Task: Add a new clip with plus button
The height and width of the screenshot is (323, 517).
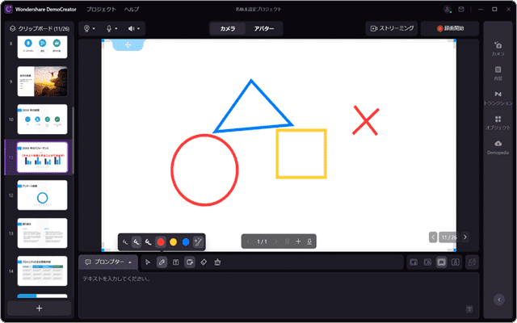Action: tap(40, 308)
